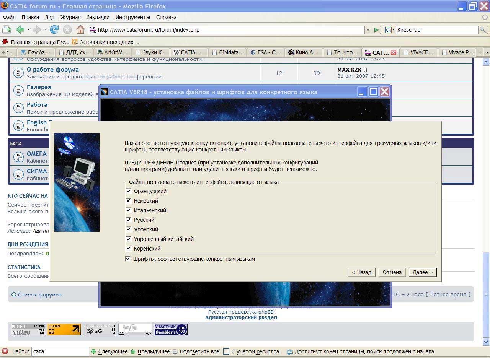Open the Журнал menu
This screenshot has width=490, height=358.
(x=70, y=17)
